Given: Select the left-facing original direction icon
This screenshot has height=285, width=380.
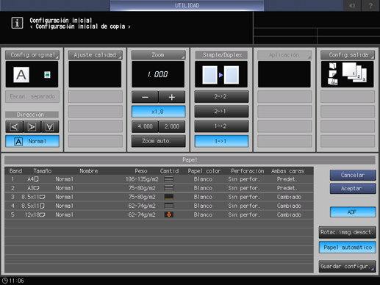Looking at the screenshot, I should coord(14,126).
